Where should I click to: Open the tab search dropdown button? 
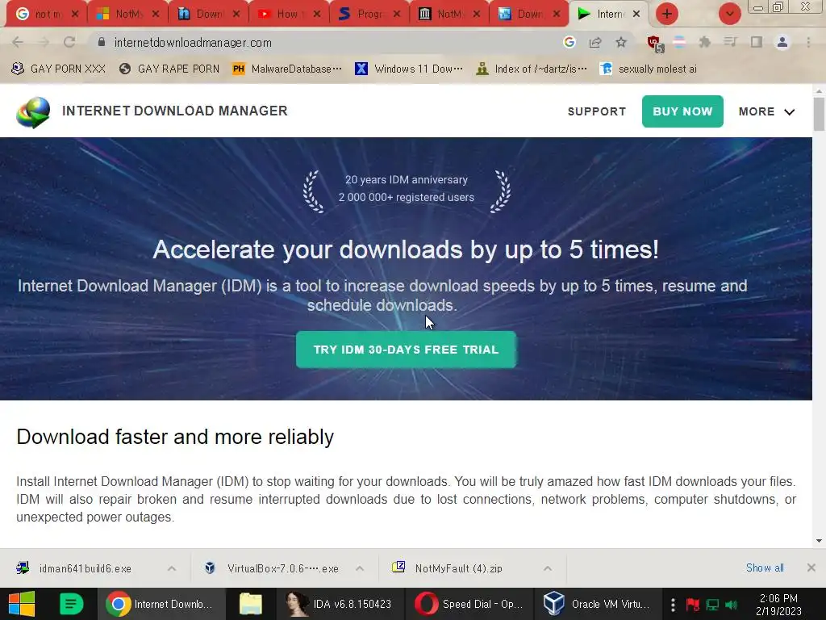pyautogui.click(x=730, y=14)
